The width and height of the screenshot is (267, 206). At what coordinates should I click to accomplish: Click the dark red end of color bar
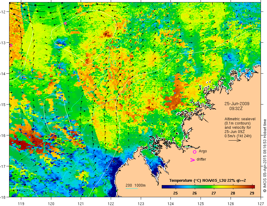tap(253, 187)
